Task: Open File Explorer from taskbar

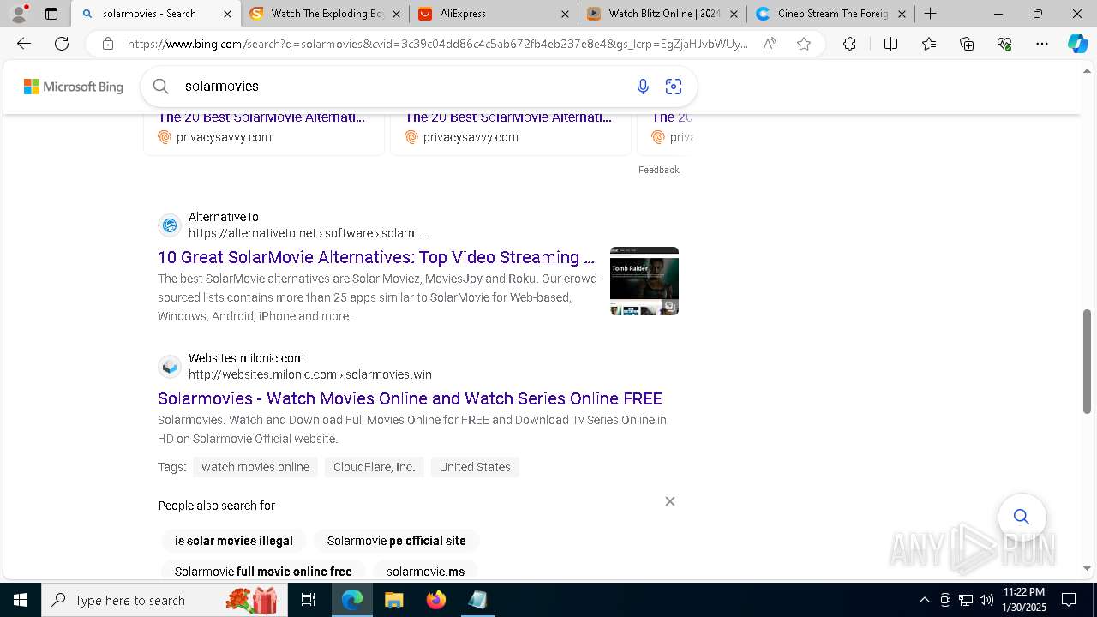Action: click(x=393, y=600)
